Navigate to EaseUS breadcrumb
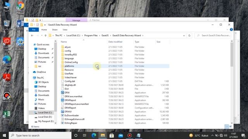 pyautogui.click(x=105, y=36)
